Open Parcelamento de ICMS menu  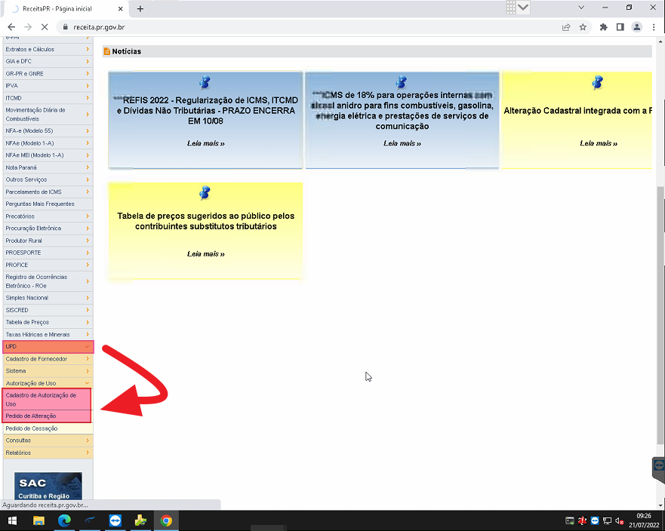point(48,192)
